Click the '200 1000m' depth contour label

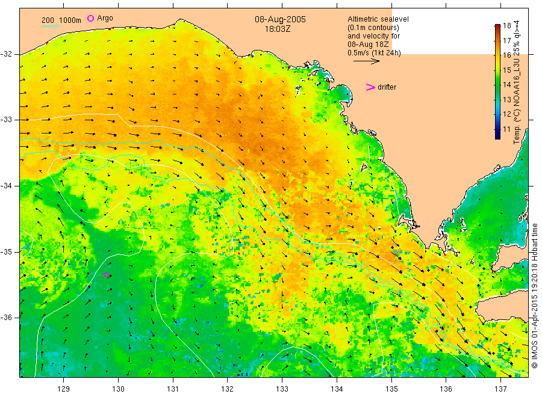click(61, 20)
